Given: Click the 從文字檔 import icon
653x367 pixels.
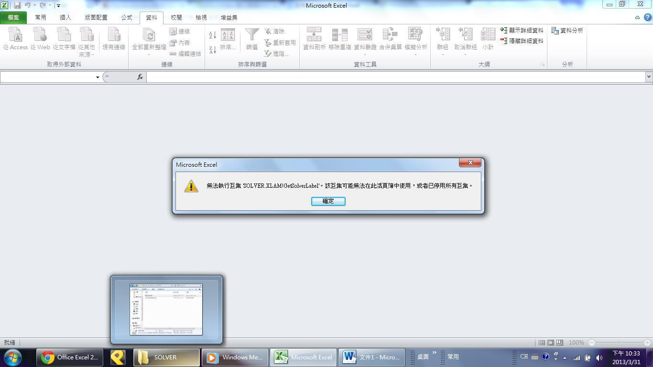Looking at the screenshot, I should pyautogui.click(x=64, y=38).
